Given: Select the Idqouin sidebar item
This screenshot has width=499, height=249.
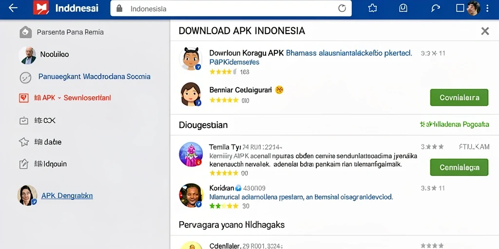Looking at the screenshot, I should [50, 164].
